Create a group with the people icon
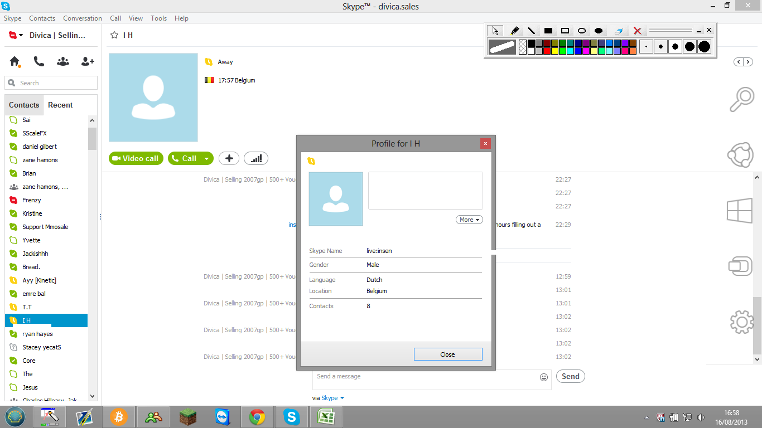This screenshot has width=762, height=428. click(63, 61)
